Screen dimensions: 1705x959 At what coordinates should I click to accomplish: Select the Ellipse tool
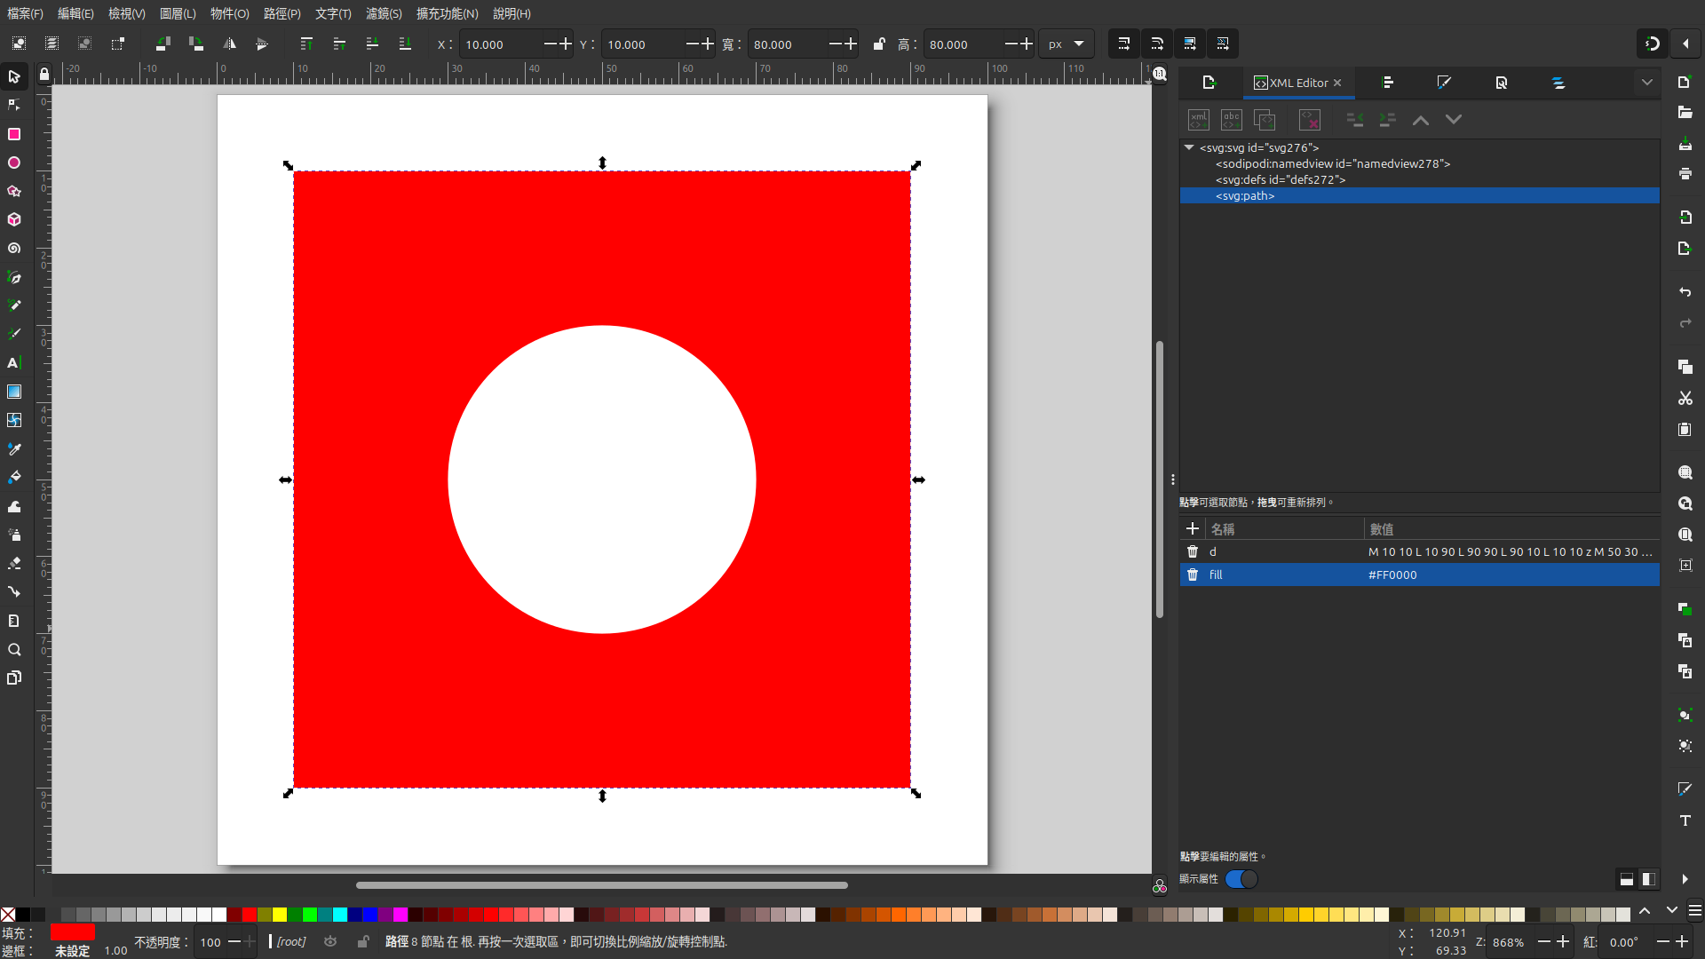click(x=14, y=162)
